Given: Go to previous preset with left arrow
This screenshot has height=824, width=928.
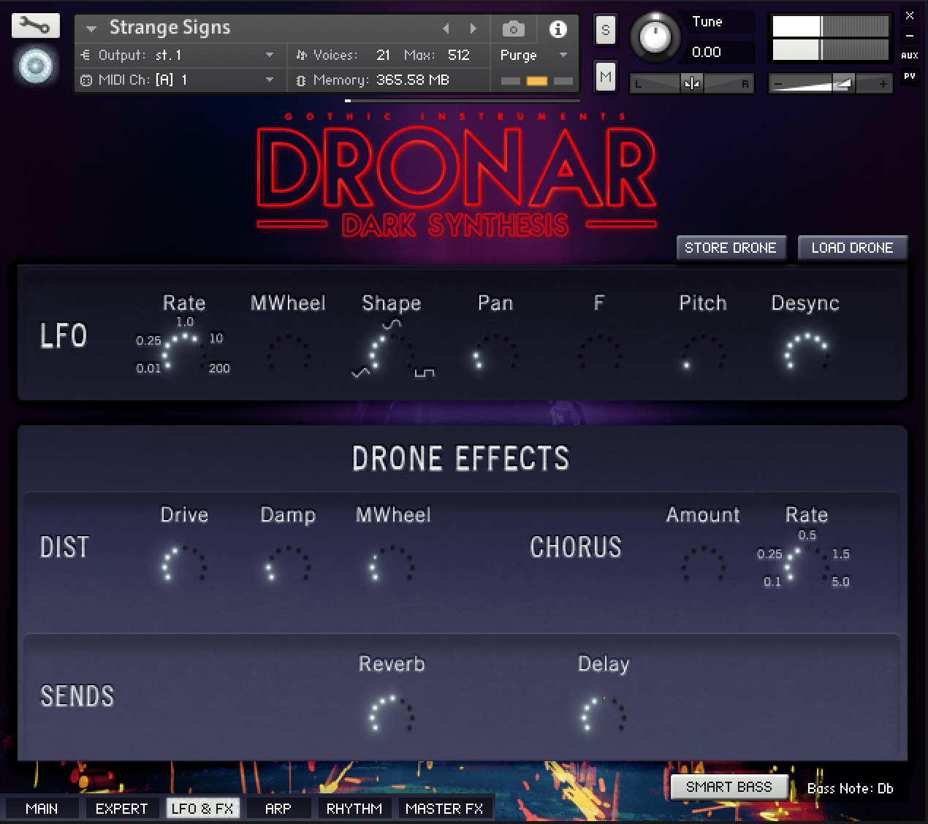Looking at the screenshot, I should (x=446, y=29).
